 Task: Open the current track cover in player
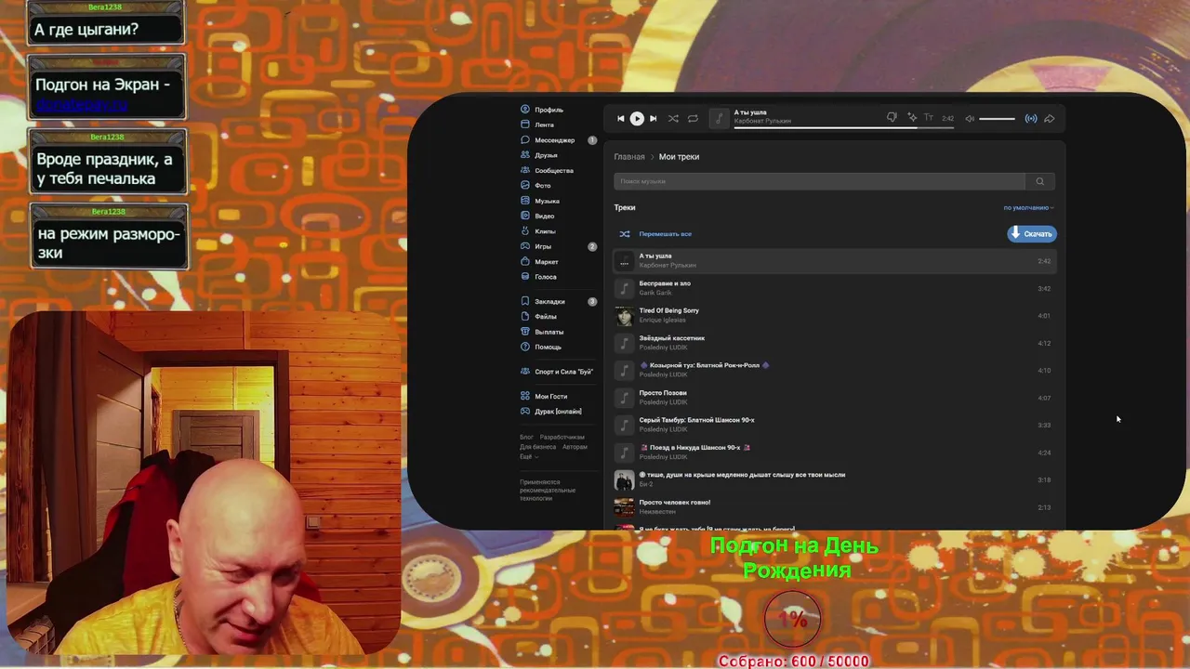click(x=720, y=118)
